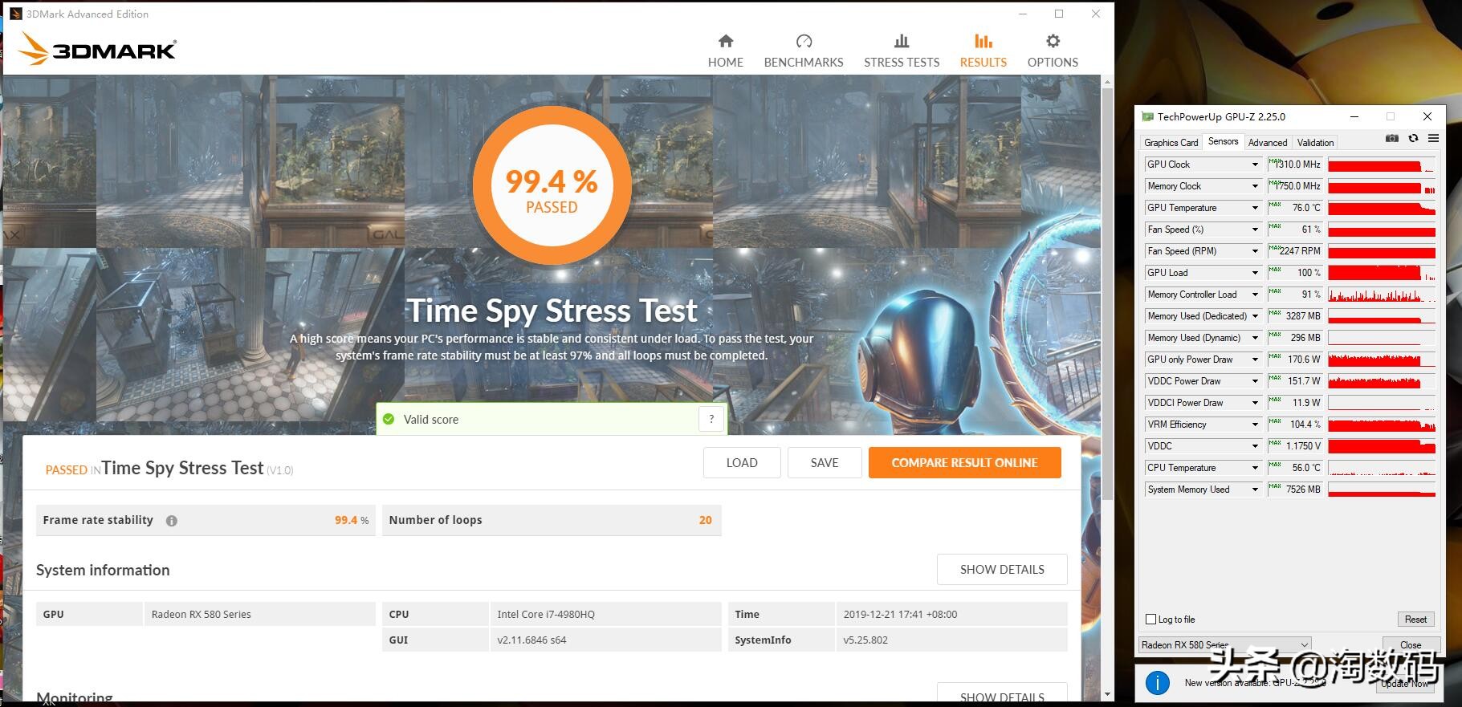Click the System Memory Used 7526 MB value

coord(1295,490)
